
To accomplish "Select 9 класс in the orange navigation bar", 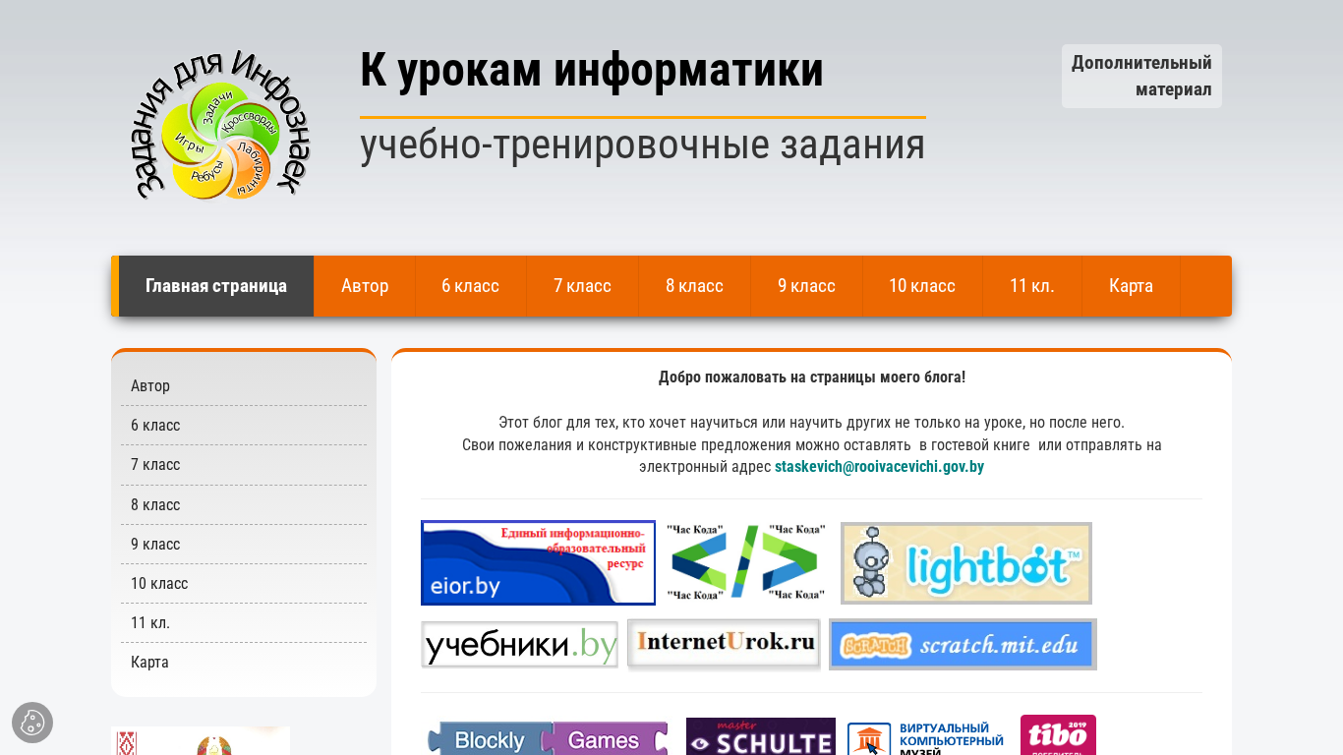I will click(806, 286).
